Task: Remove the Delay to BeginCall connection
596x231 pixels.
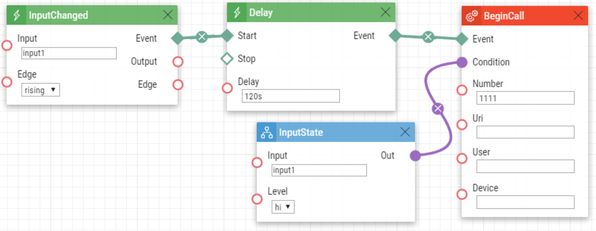Action: coord(428,37)
